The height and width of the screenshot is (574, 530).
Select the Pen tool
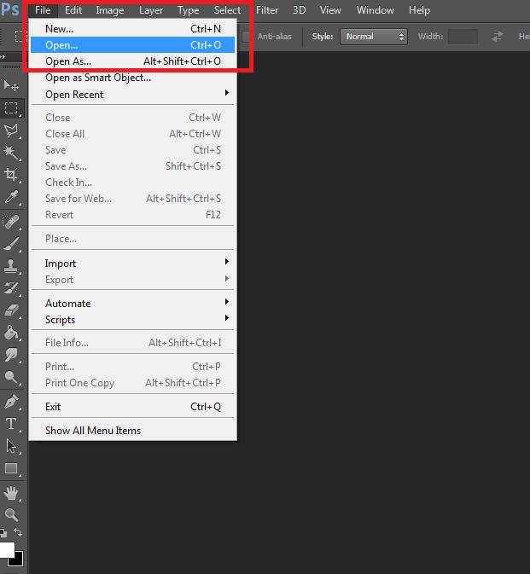pyautogui.click(x=12, y=401)
